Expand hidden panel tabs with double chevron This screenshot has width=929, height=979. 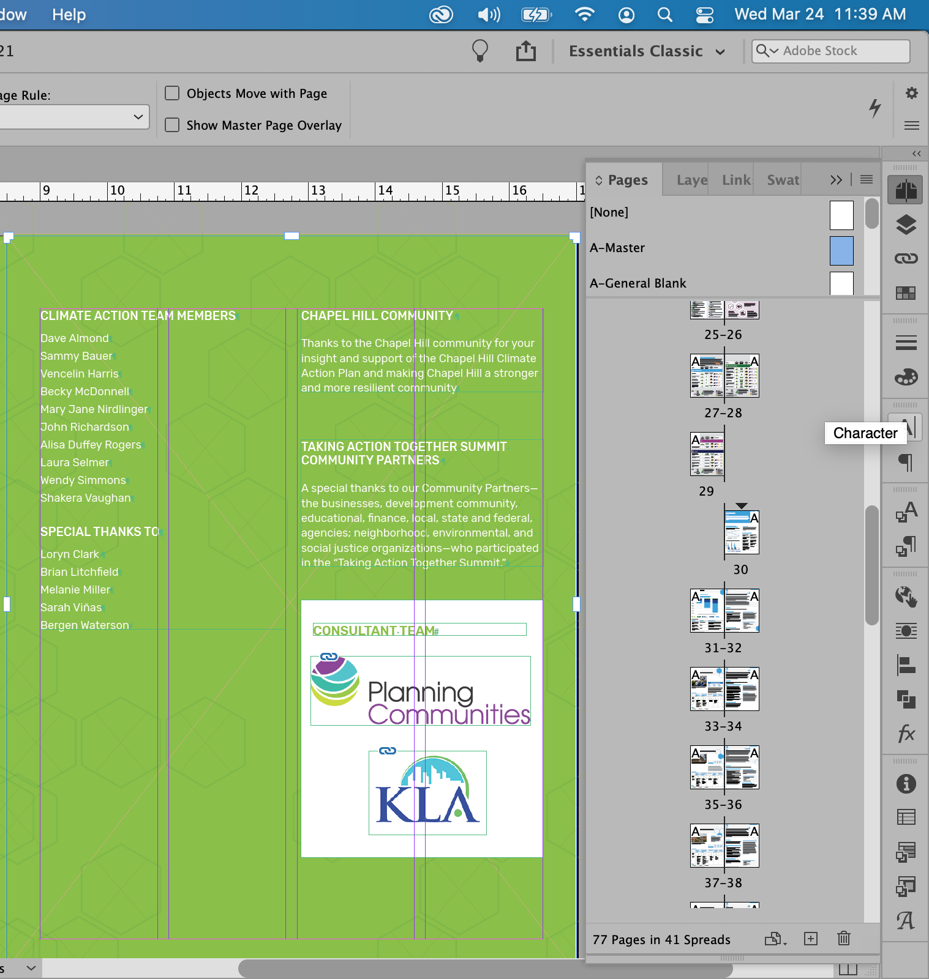point(837,180)
